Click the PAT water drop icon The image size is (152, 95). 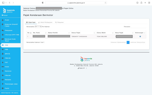[3, 62]
